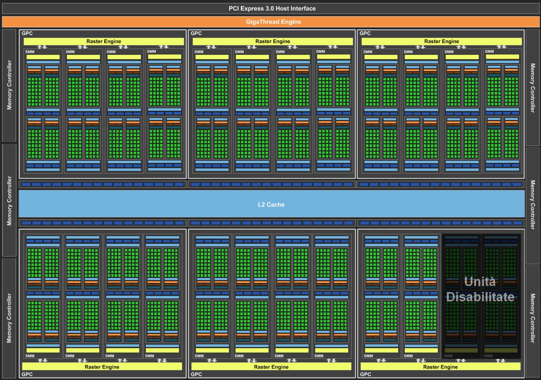Select Raster Engine bar in upper-middle GPC

pyautogui.click(x=273, y=41)
